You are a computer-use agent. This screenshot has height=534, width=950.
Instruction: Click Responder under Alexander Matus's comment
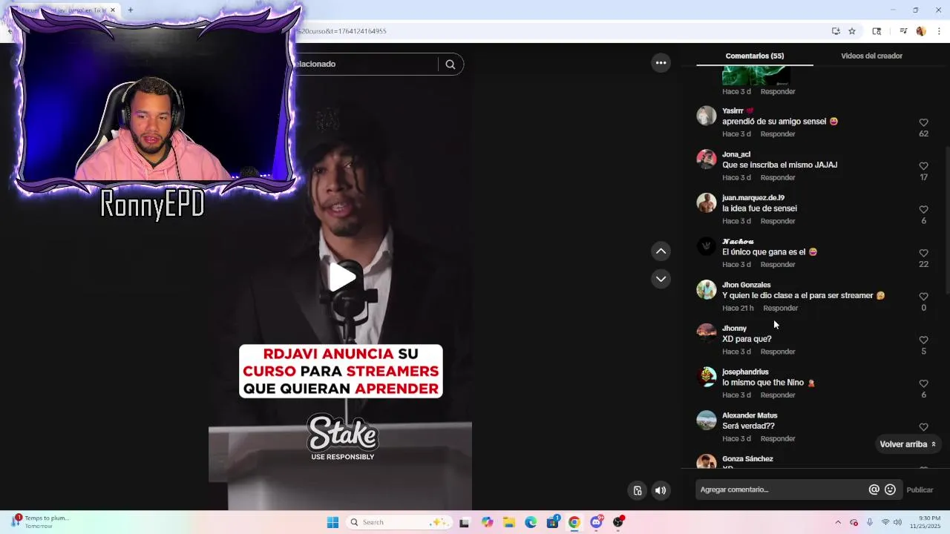click(778, 439)
